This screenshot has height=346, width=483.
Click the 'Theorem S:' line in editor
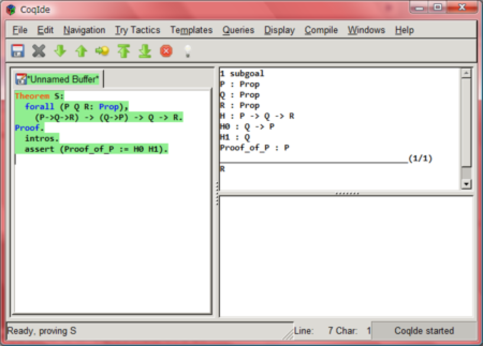tap(39, 96)
